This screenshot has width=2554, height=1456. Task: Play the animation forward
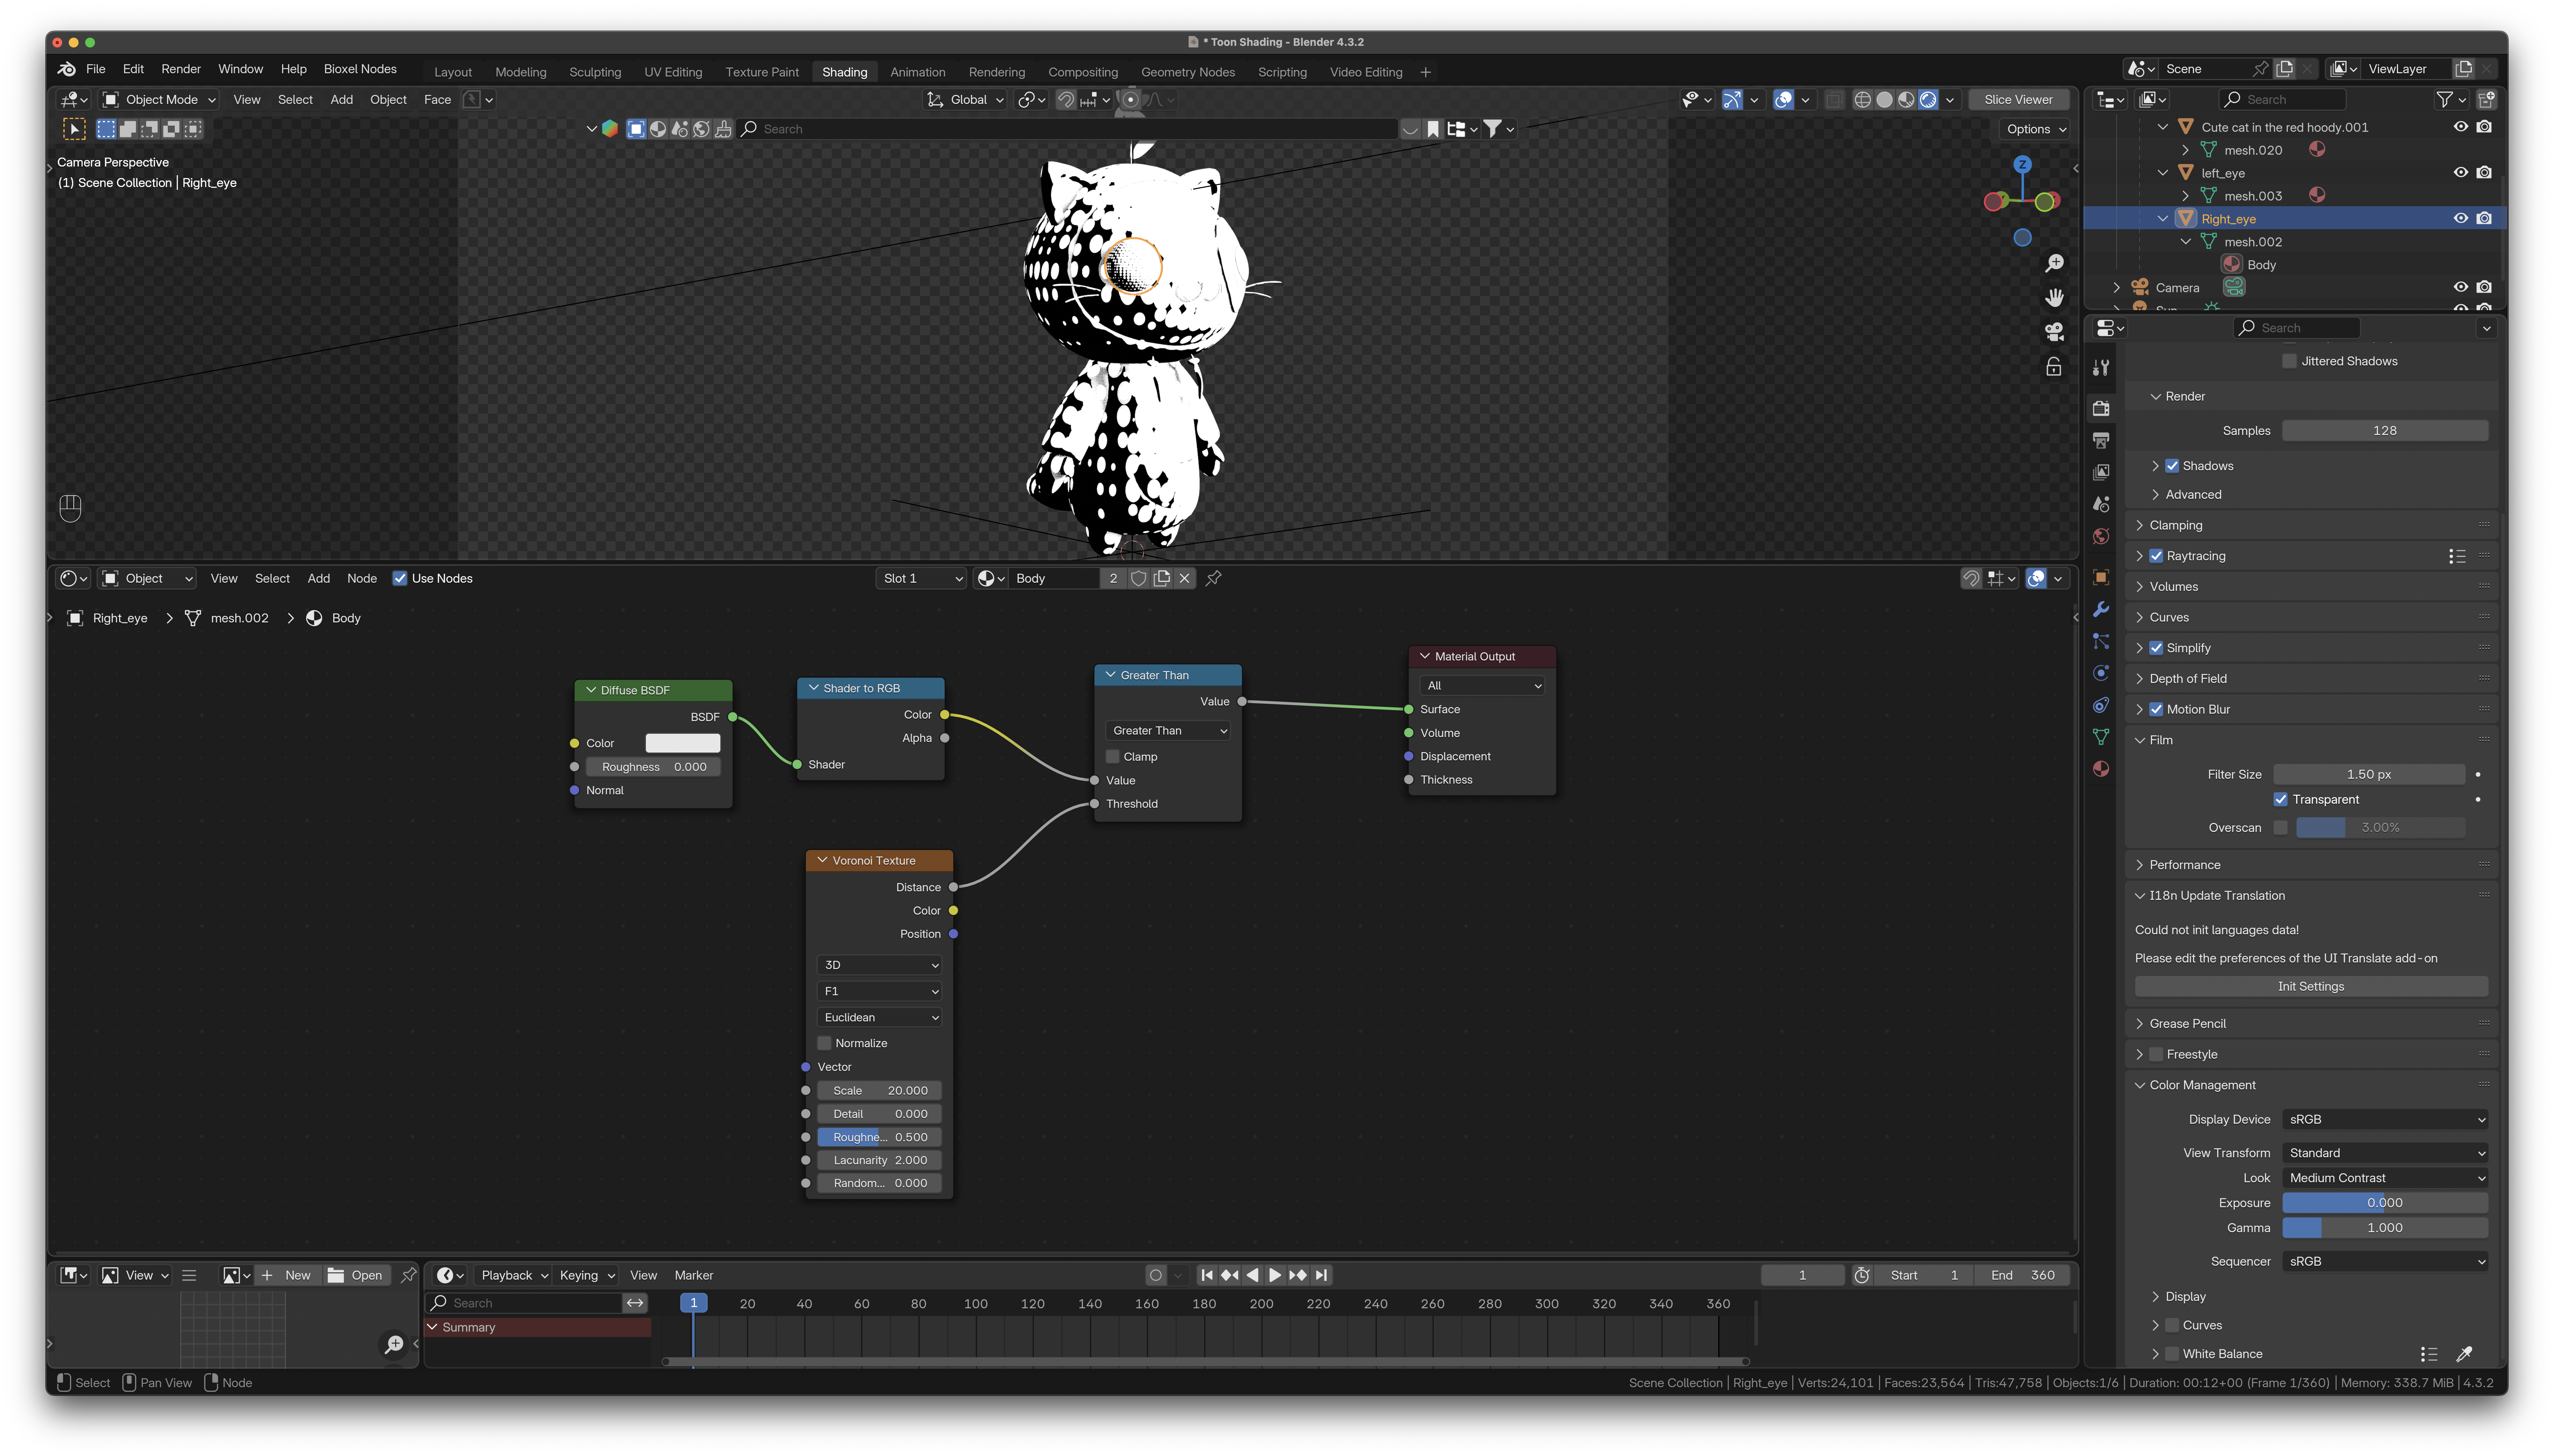(1275, 1275)
